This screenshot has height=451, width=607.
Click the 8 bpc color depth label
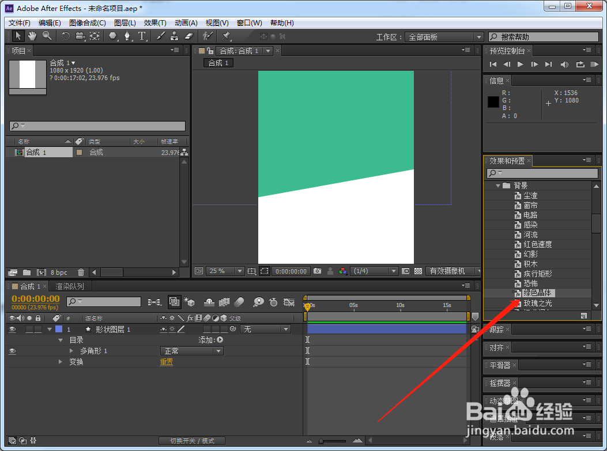59,272
